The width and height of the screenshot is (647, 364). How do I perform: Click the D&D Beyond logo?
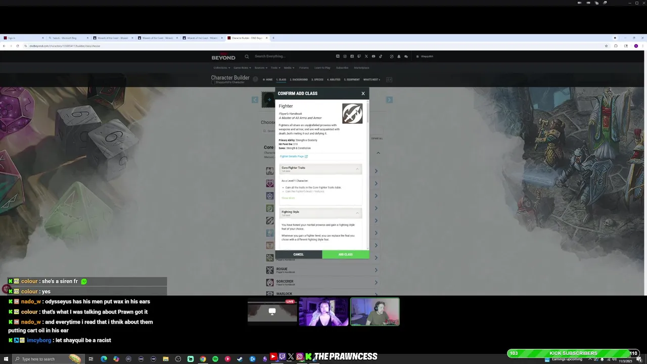tap(223, 57)
